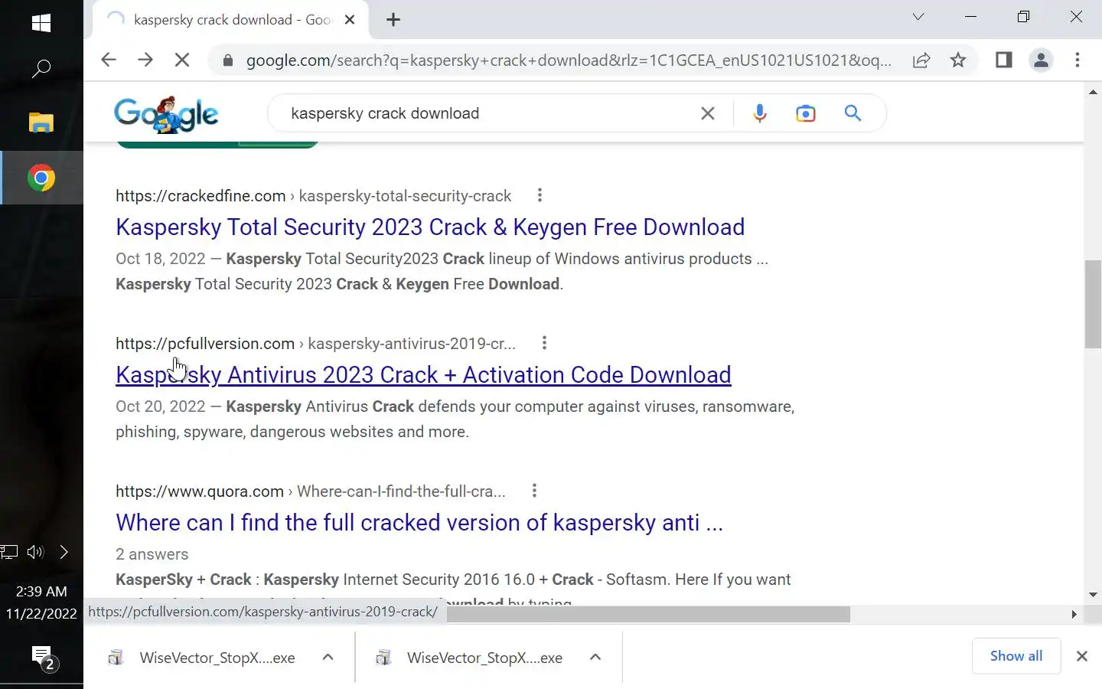Click '2 answers' text under Quora result

(152, 554)
